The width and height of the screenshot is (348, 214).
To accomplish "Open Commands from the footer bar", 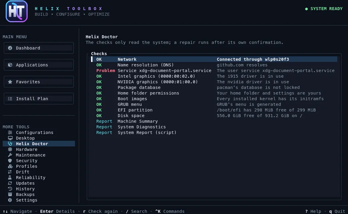I will [170, 211].
